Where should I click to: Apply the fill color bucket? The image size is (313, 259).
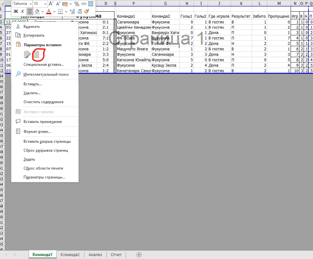coord(37,11)
